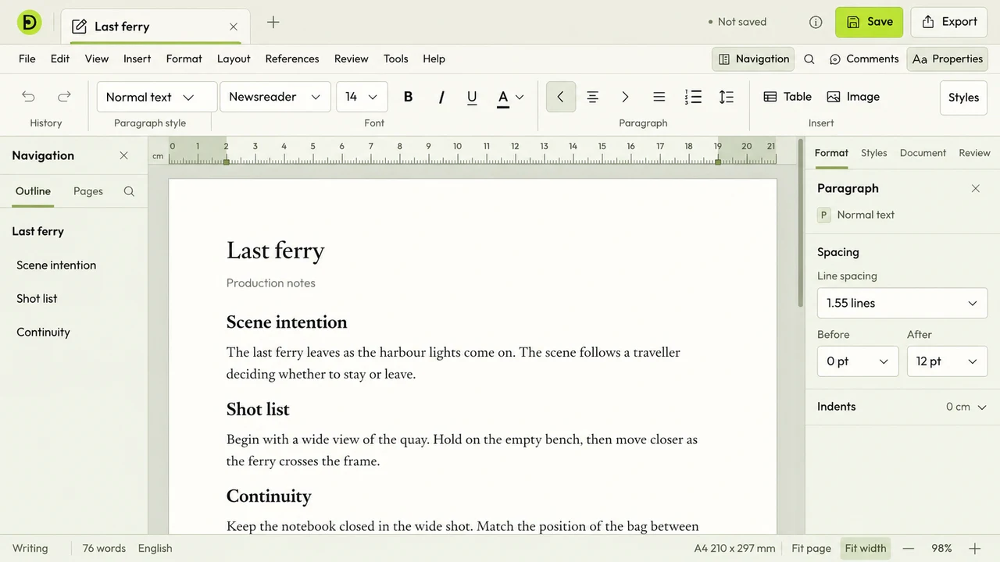This screenshot has width=1000, height=562.
Task: Justify the paragraph text
Action: [659, 97]
